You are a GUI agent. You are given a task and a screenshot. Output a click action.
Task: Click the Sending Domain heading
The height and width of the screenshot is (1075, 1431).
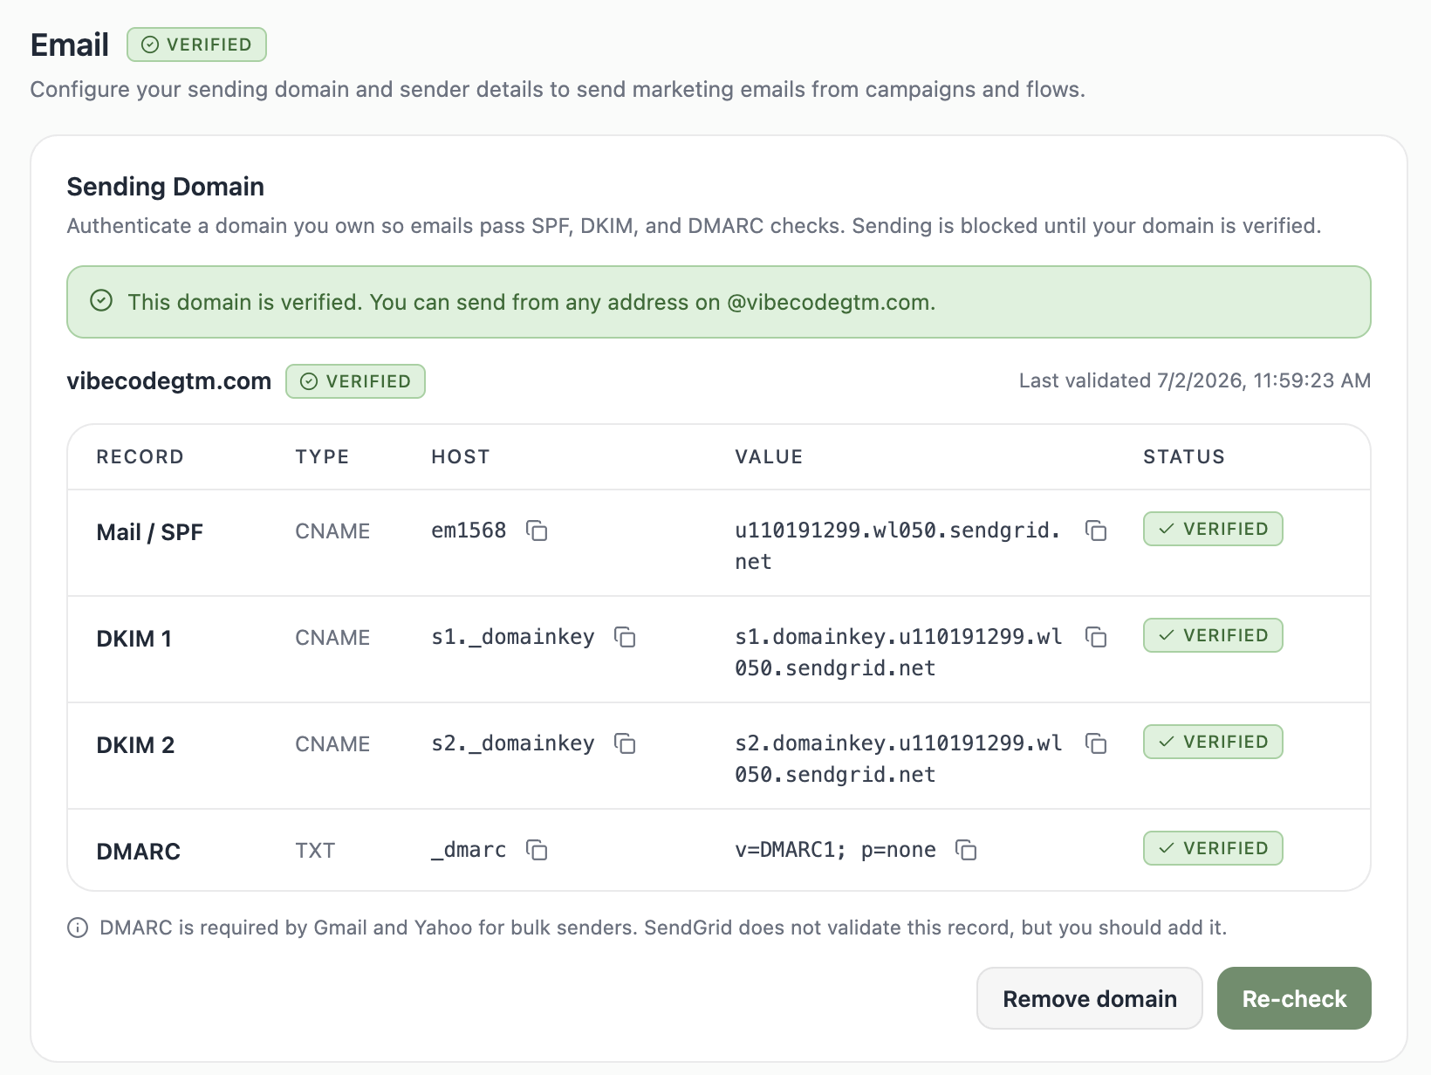[166, 187]
